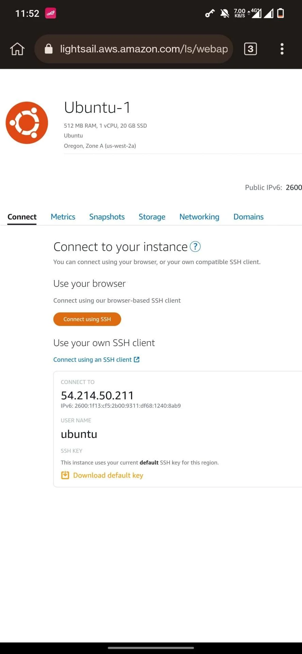Tap the lock icon in address bar
302x654 pixels.
[49, 49]
